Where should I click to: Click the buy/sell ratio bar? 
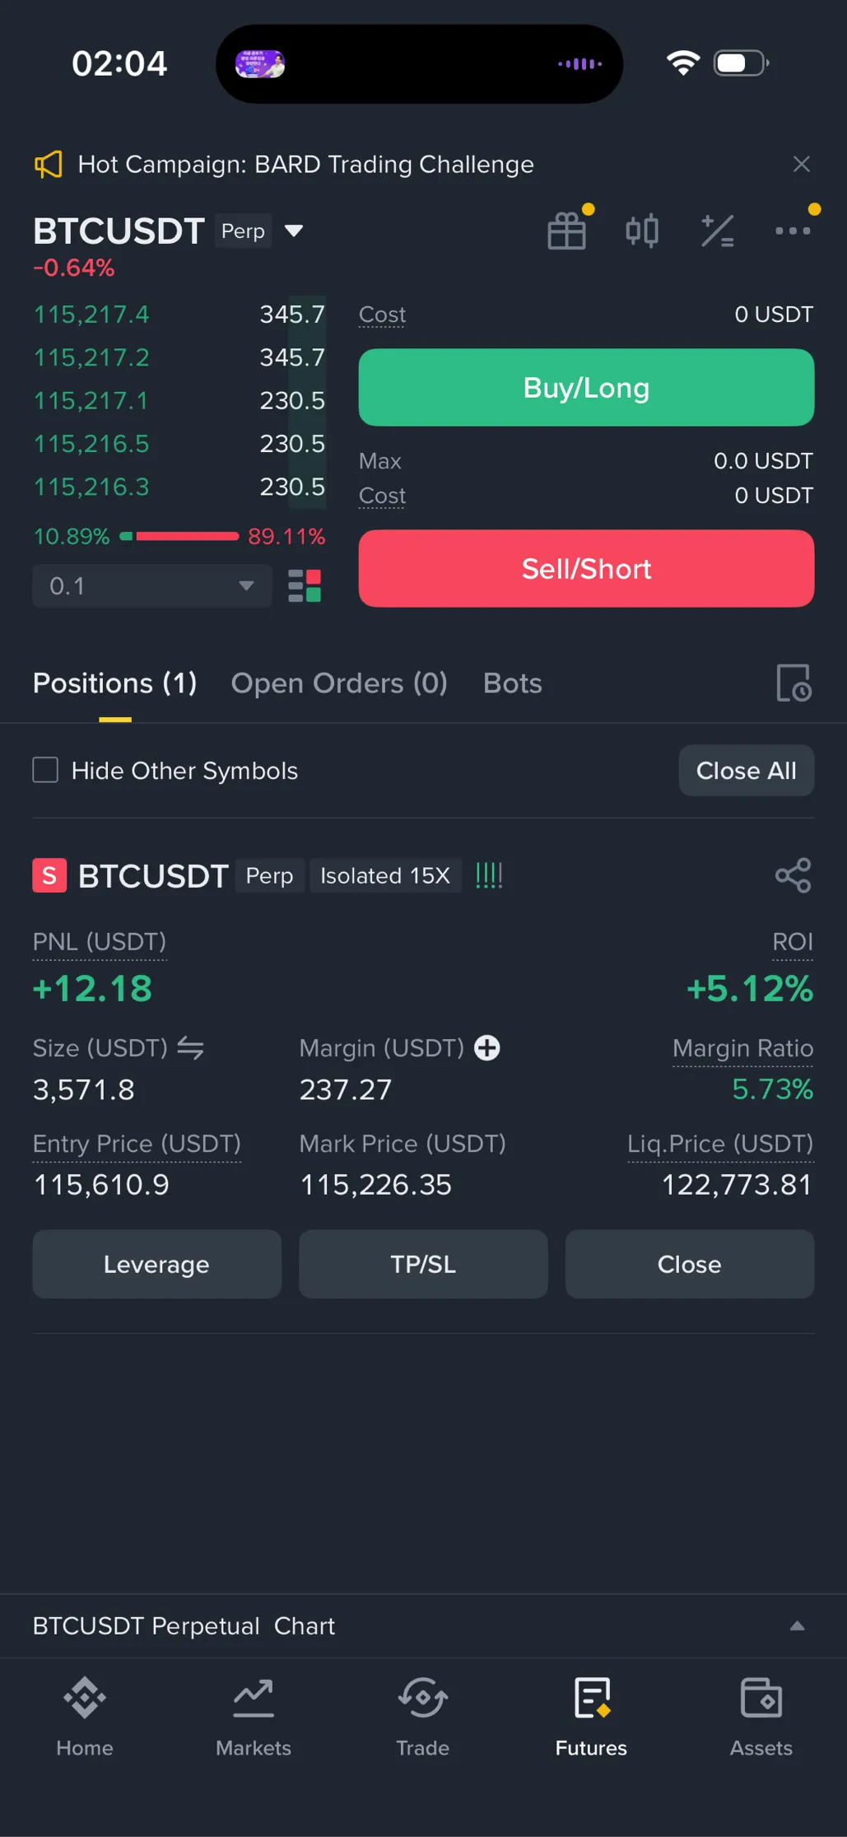[179, 537]
